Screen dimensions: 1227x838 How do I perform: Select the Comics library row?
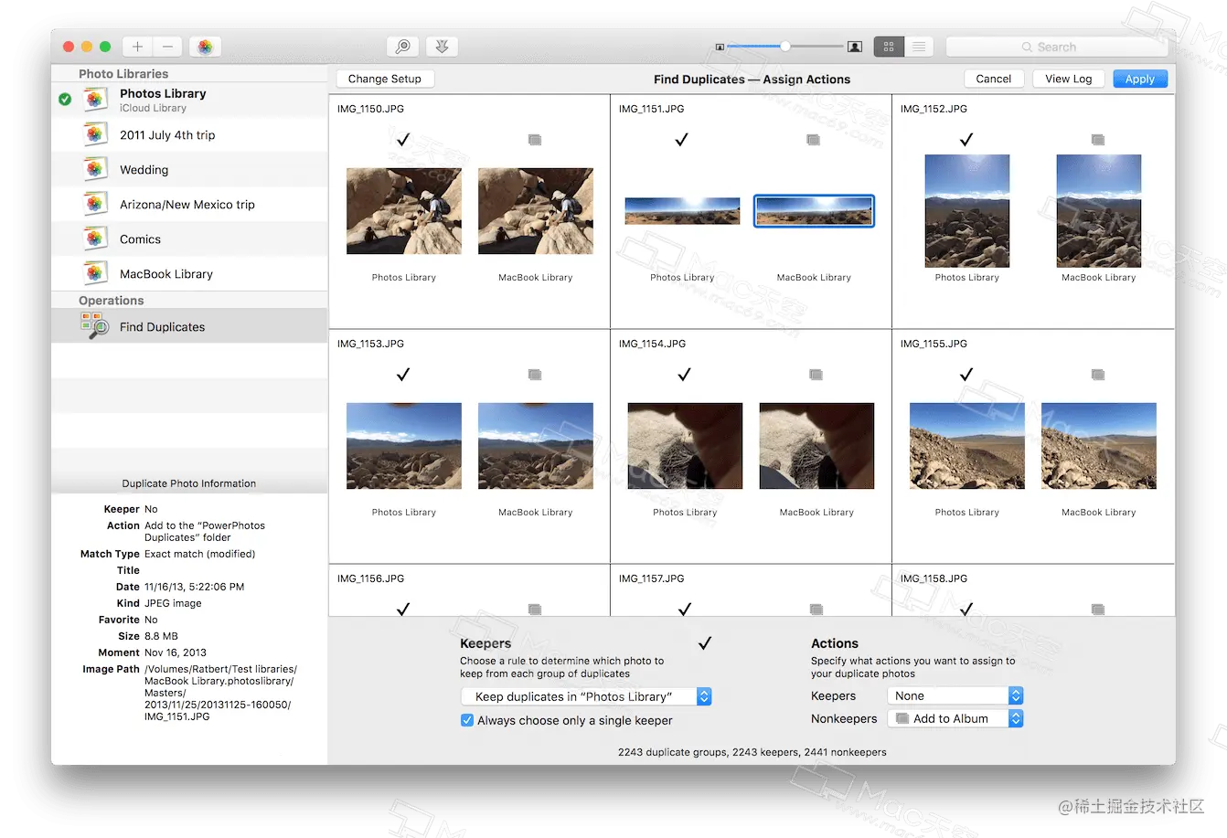(189, 239)
